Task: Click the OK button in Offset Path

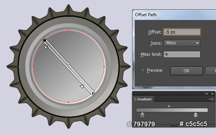Action: coord(186,71)
